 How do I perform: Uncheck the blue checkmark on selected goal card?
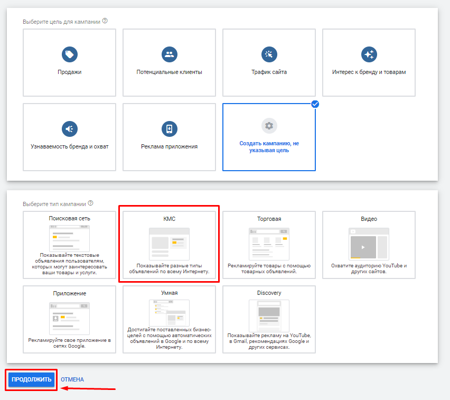point(315,104)
